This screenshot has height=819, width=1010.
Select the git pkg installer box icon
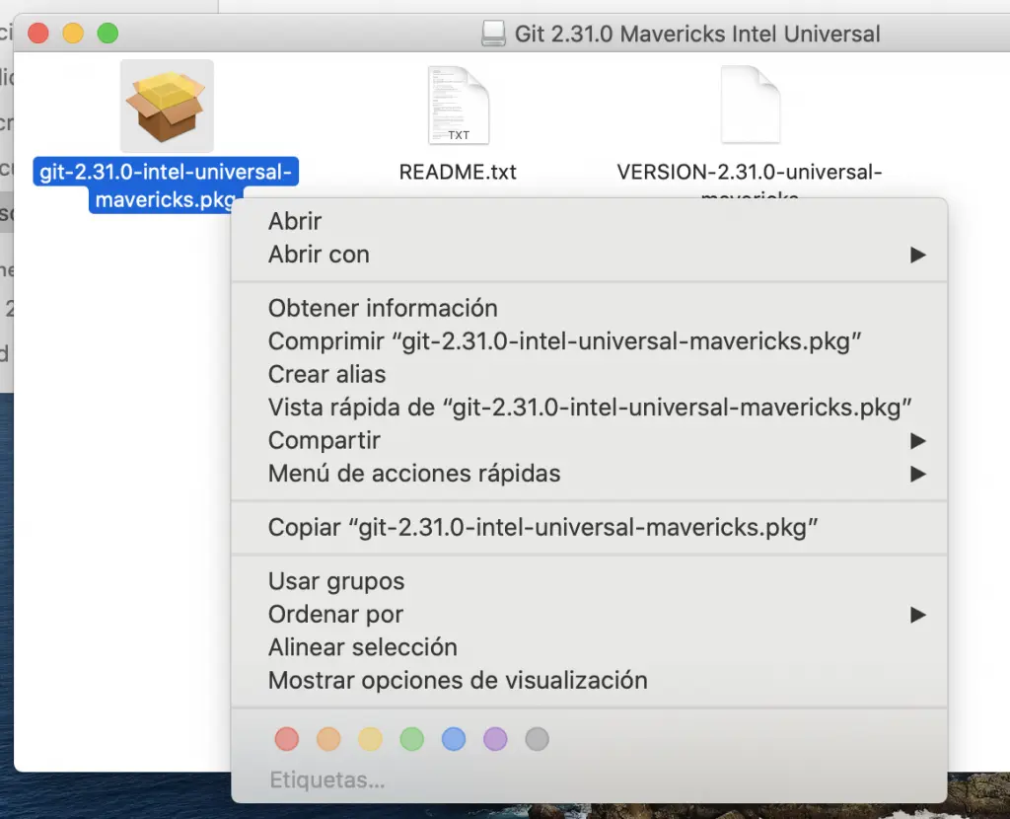[x=167, y=106]
